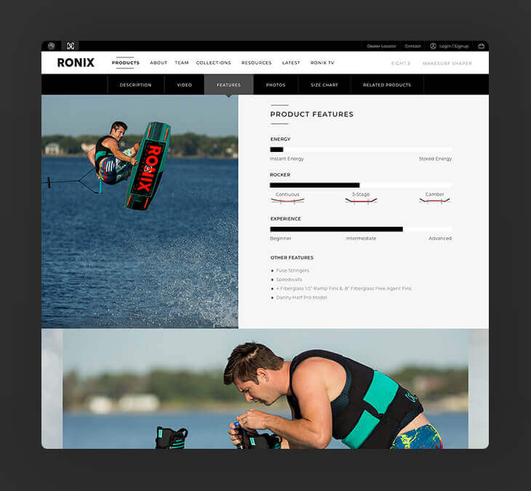Click the Energy level bar

(361, 150)
